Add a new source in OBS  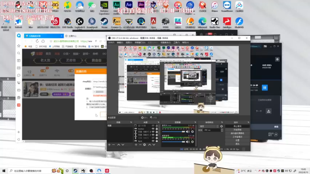tap(136, 145)
